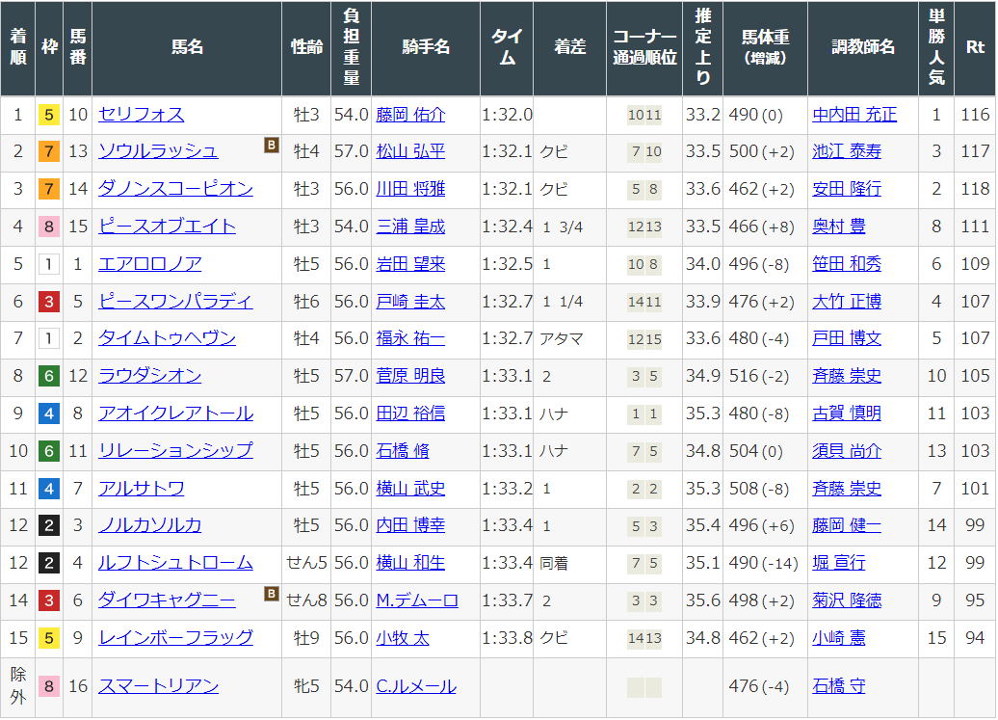The height and width of the screenshot is (720, 998).
Task: Open trainer link 安田 隆行
Action: coord(847,189)
